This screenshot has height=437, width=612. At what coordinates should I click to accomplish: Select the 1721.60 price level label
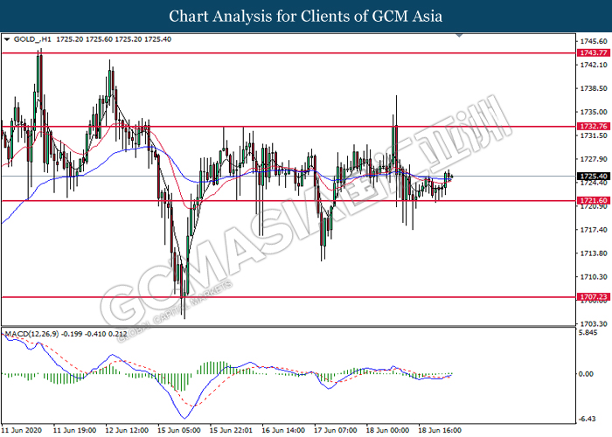tap(594, 200)
